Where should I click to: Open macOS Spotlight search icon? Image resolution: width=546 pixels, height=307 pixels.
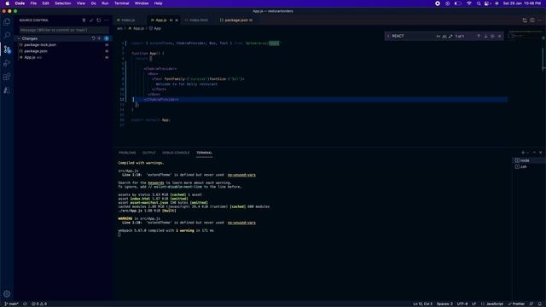pos(479,3)
